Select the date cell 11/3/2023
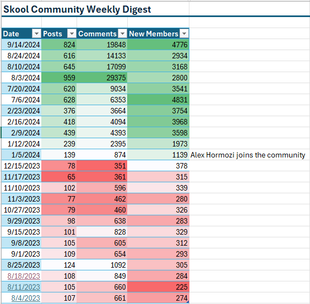Screen dimensions: 310x304 (21, 199)
